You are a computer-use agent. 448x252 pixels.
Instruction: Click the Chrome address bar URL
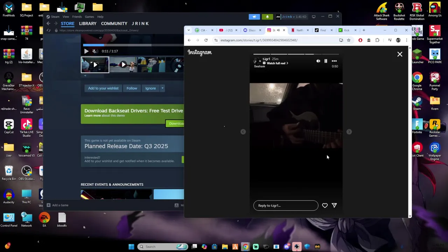point(259,40)
